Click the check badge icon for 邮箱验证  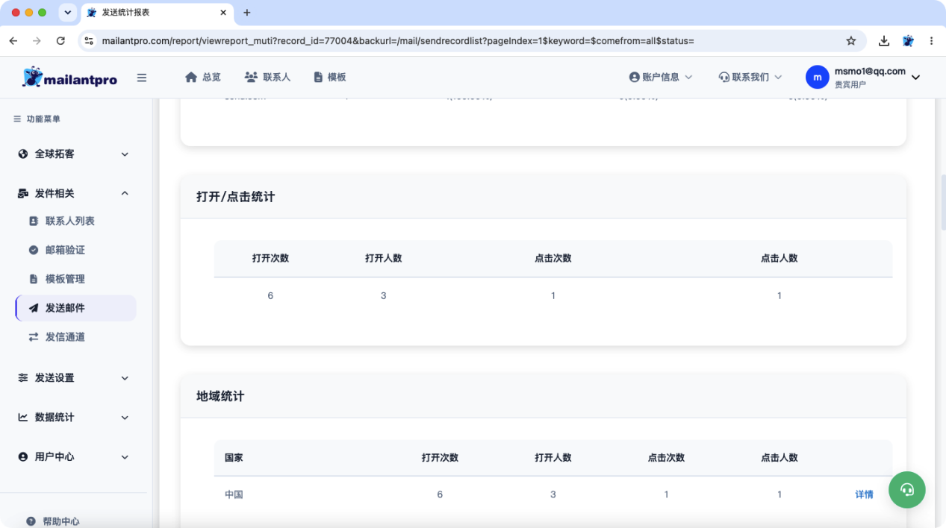coord(34,250)
